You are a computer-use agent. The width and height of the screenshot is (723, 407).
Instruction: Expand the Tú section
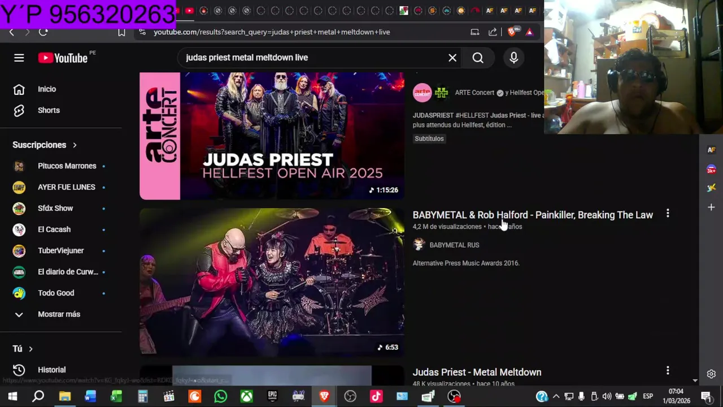click(23, 349)
